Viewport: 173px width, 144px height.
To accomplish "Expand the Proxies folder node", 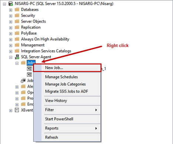I will point(17,99).
